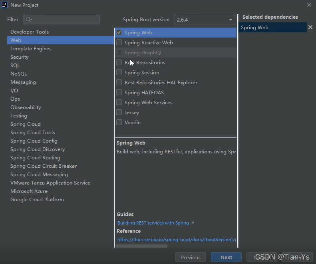Open the docs.spring.io reference link
This screenshot has height=264, width=316.
(177, 240)
